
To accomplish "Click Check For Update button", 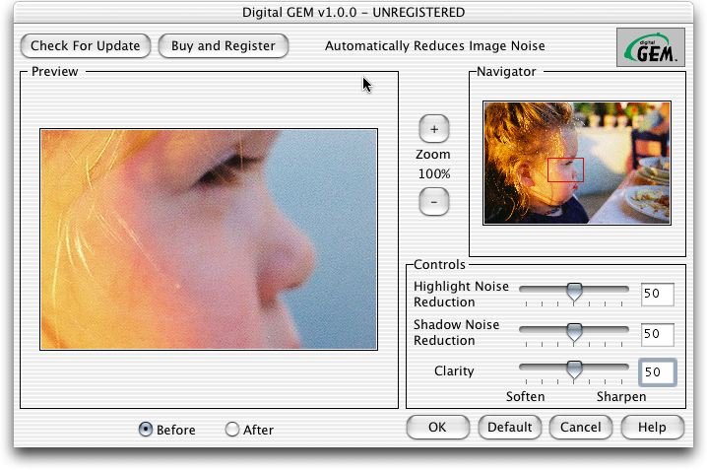I will click(86, 46).
